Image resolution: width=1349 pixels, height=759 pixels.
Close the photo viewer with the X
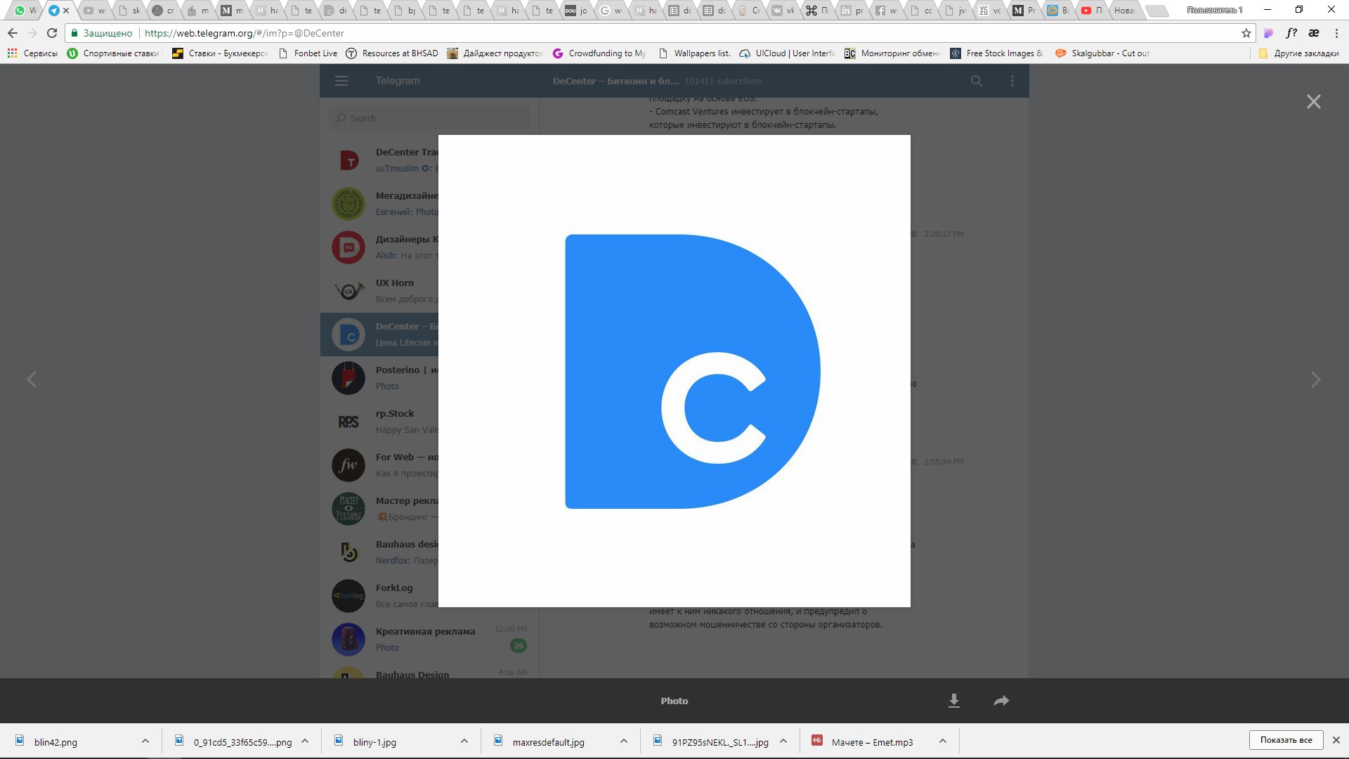tap(1313, 102)
